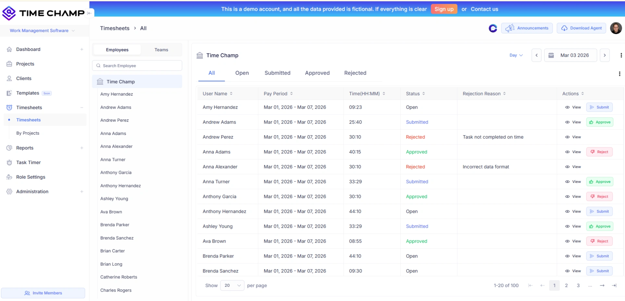This screenshot has height=301, width=625.
Task: Select the Projects icon in sidebar
Action: (9, 64)
